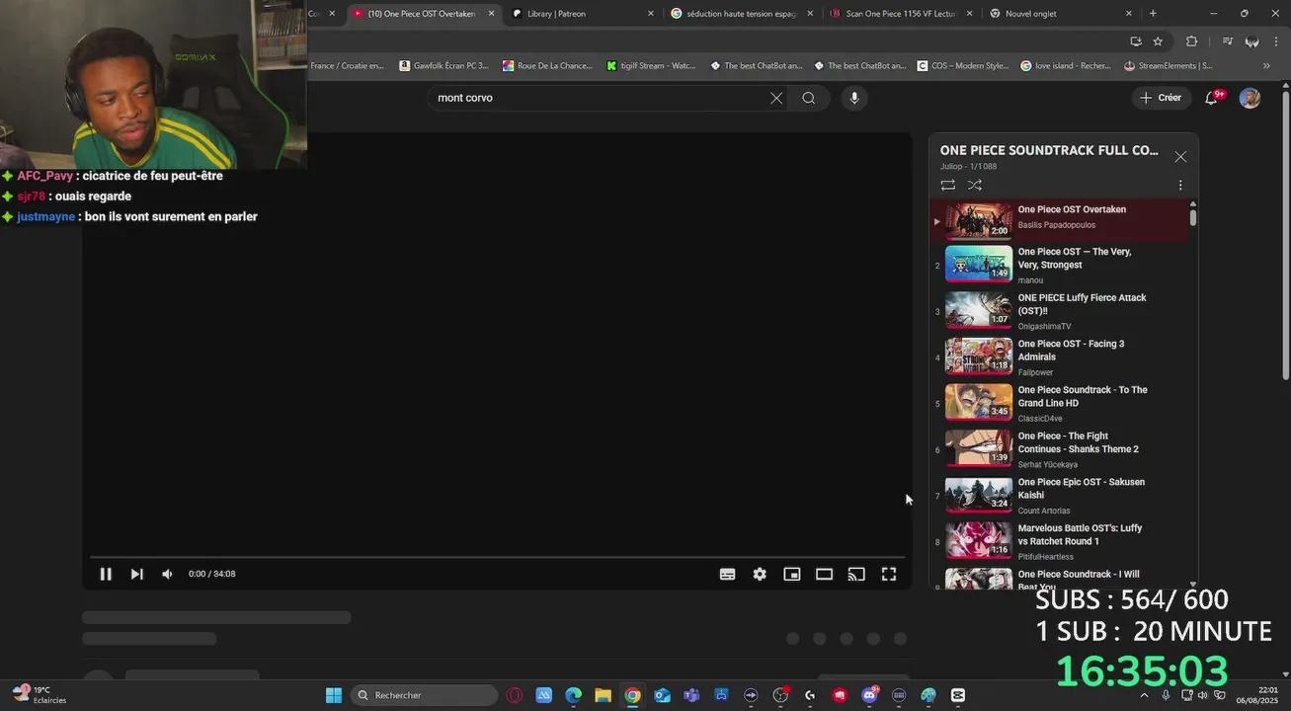
Task: Open CapCut from the taskbar
Action: tap(958, 695)
